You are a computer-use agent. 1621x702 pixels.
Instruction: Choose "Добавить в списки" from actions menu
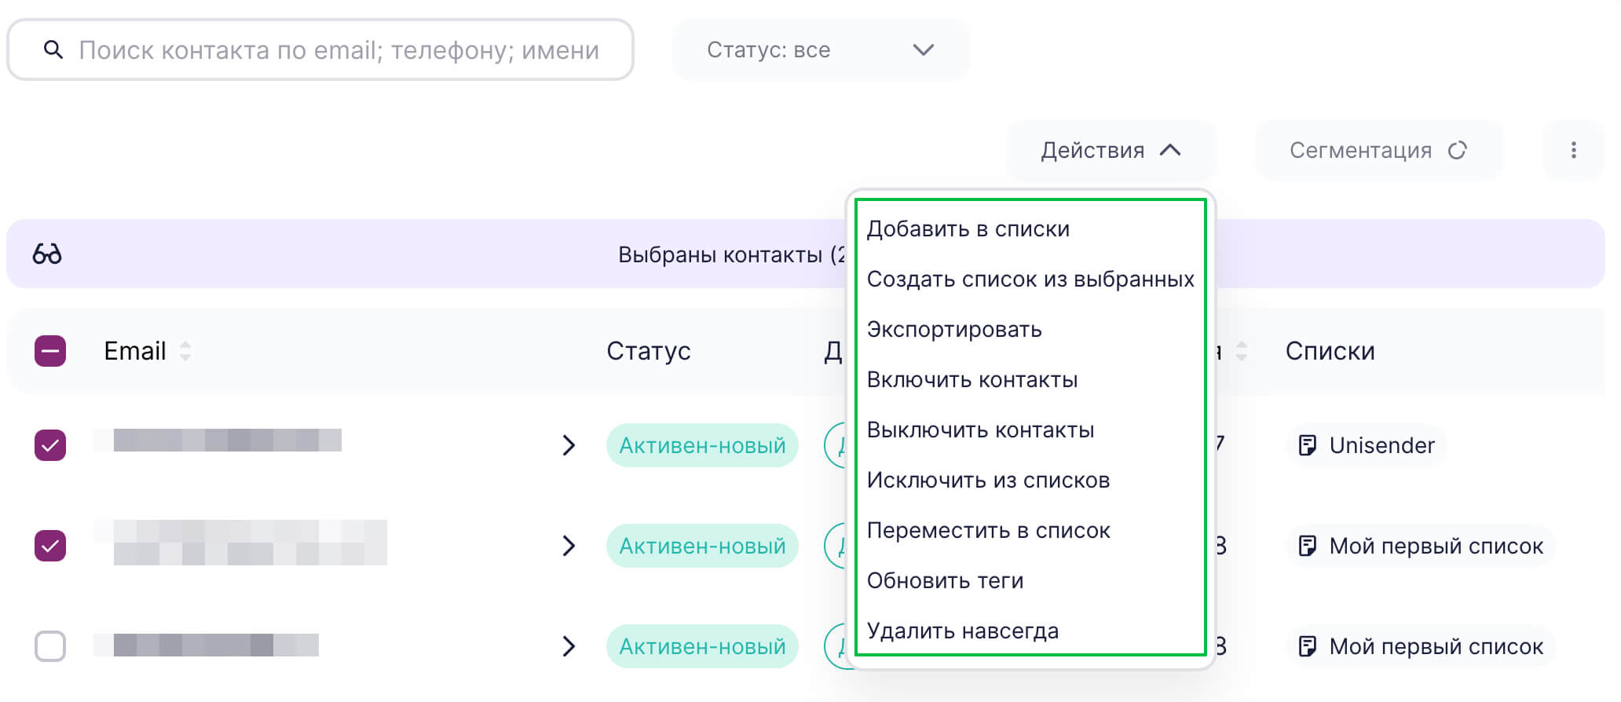tap(968, 229)
